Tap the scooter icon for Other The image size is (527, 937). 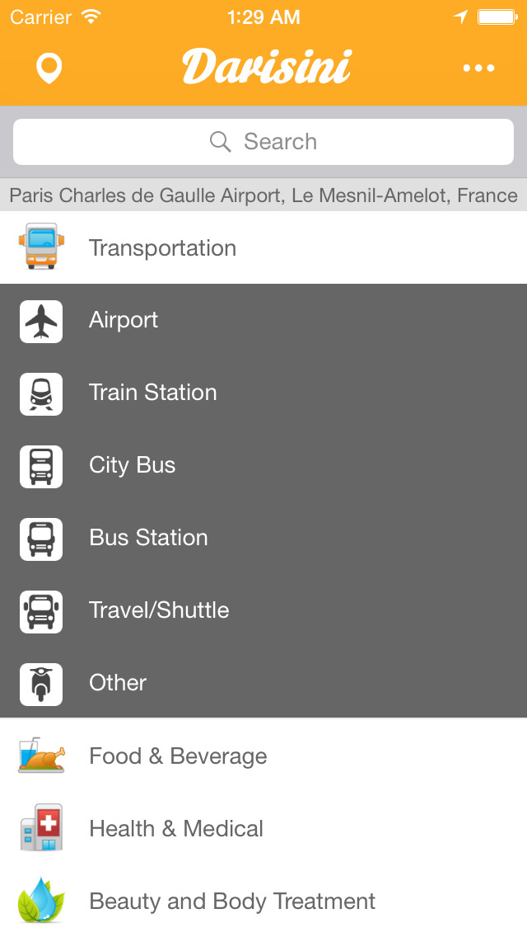coord(41,684)
